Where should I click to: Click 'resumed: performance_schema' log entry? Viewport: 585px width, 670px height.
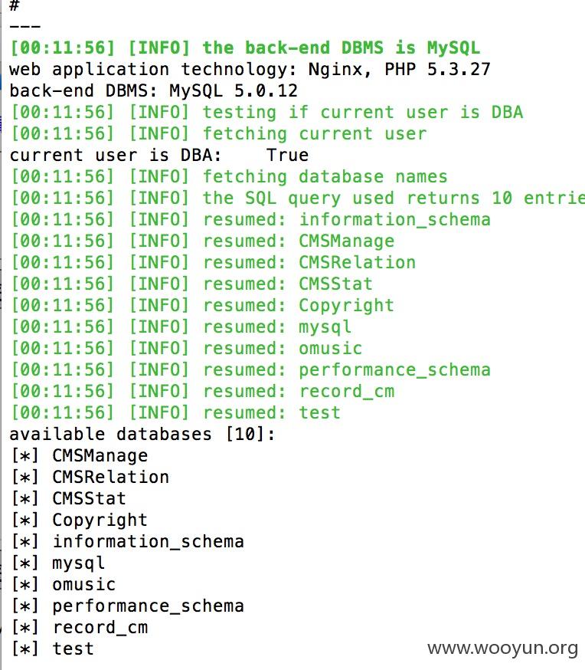[250, 369]
